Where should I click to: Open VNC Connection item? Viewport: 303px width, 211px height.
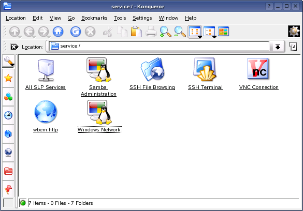click(258, 74)
